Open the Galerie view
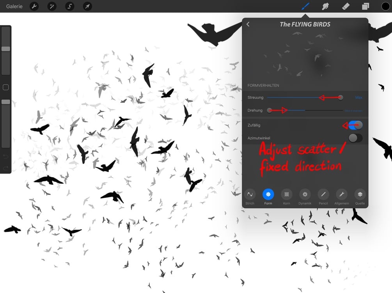 click(14, 6)
